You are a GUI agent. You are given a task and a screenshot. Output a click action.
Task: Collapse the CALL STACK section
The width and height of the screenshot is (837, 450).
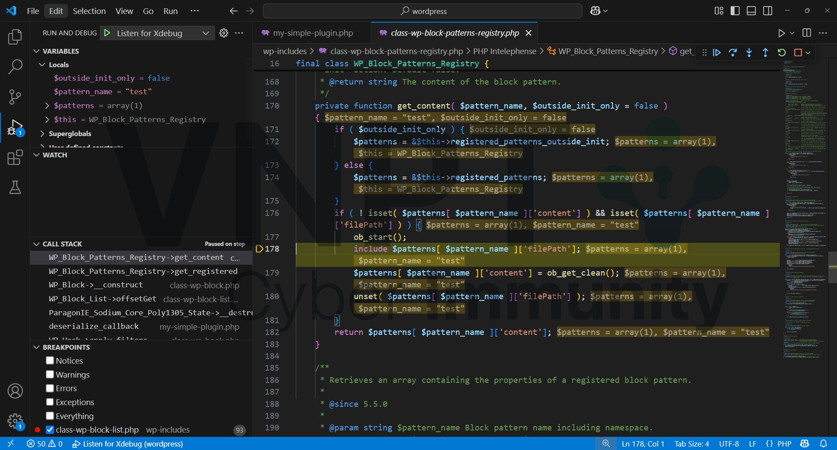37,244
